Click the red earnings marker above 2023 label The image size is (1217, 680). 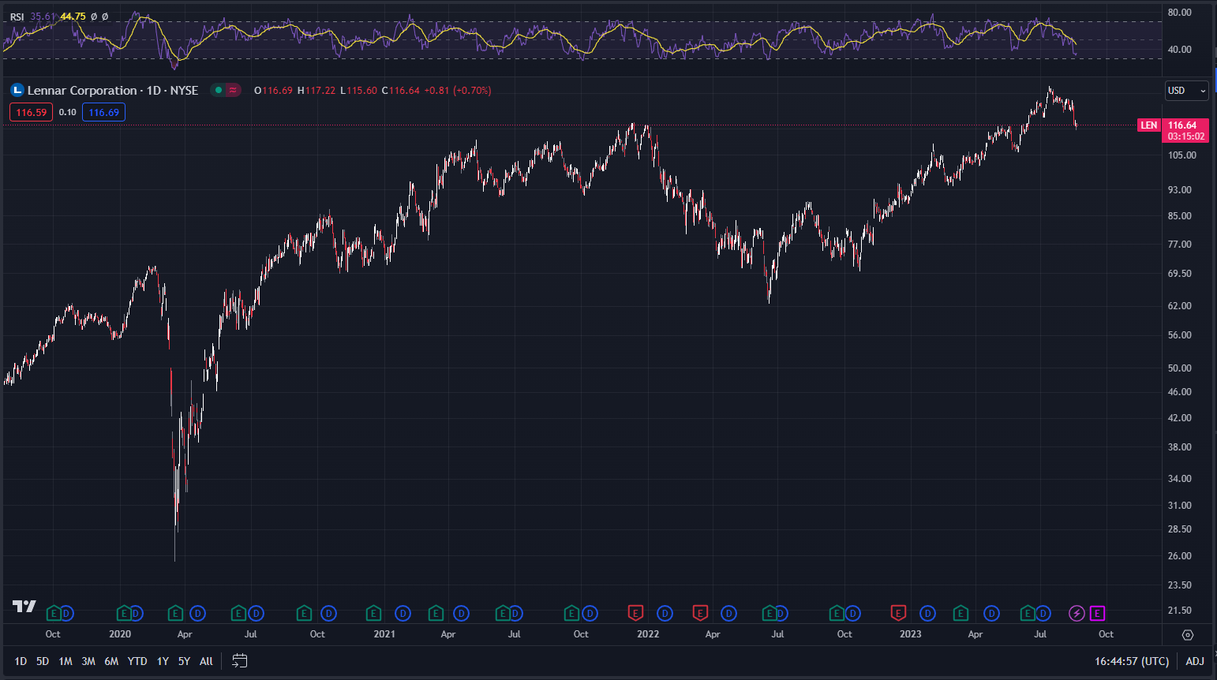pyautogui.click(x=898, y=613)
